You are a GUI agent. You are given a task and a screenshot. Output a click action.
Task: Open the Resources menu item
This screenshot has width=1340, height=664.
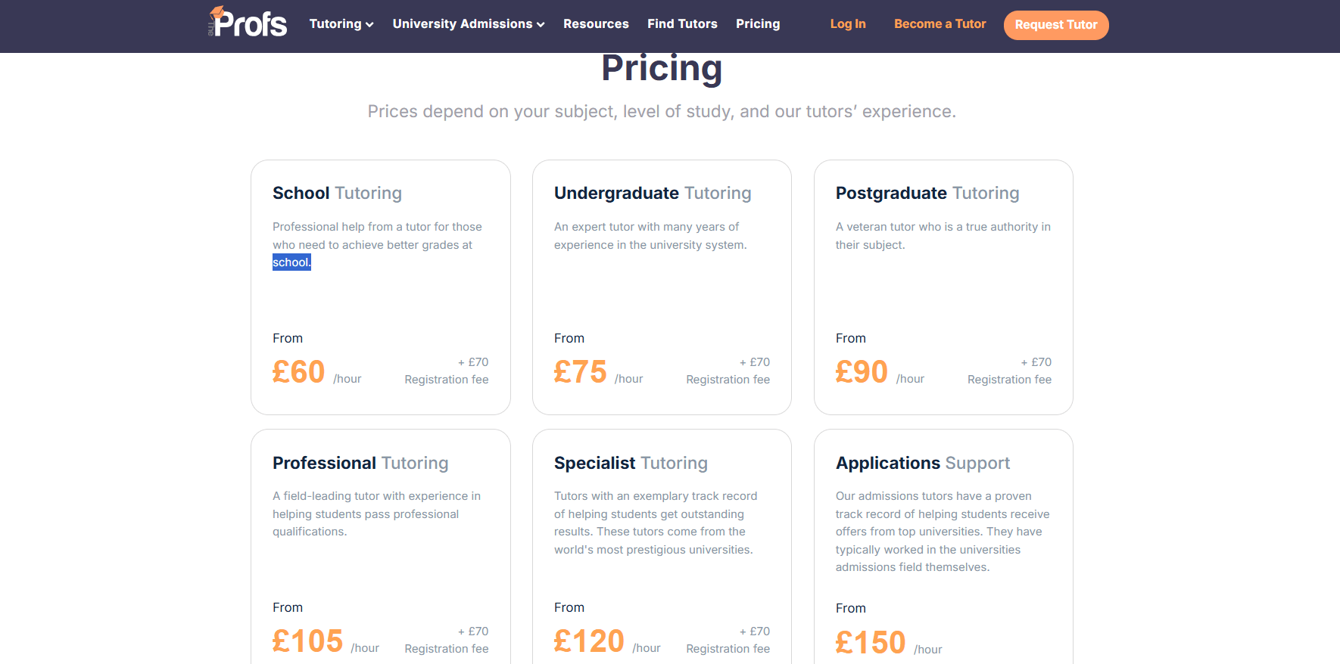click(596, 24)
